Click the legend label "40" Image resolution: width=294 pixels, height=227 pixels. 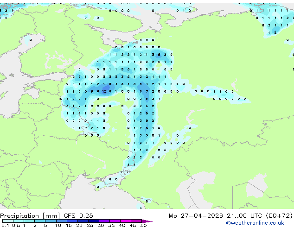pos(122,225)
